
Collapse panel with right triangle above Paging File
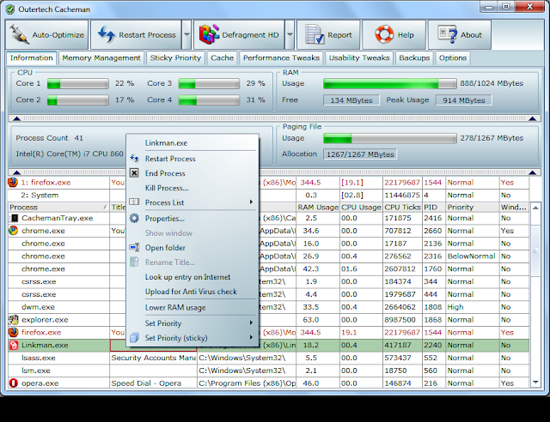coord(532,118)
